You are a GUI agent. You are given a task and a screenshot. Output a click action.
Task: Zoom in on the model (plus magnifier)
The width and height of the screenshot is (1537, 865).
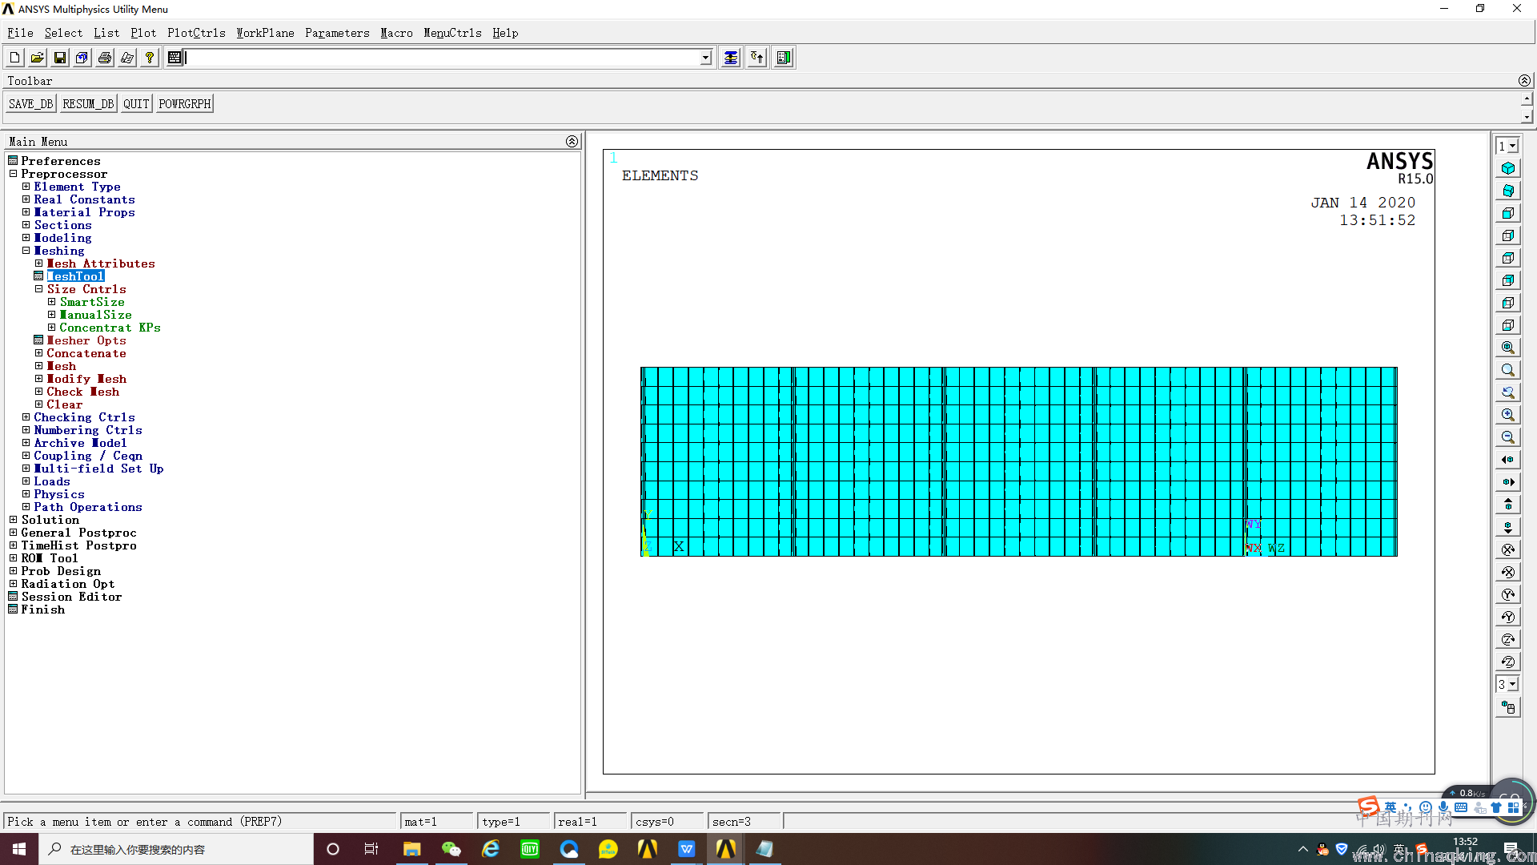[x=1508, y=415]
